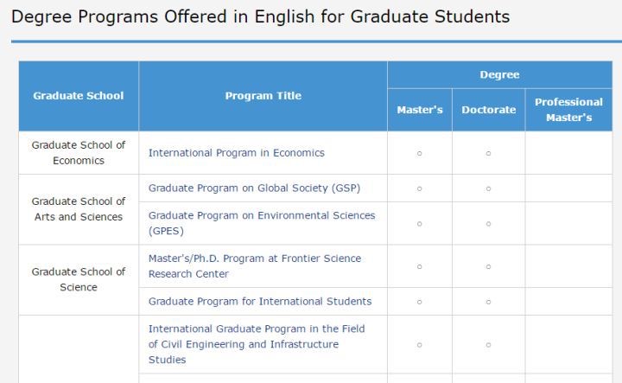This screenshot has width=622, height=383.
Task: Click the Graduate School column header
Action: 79,96
